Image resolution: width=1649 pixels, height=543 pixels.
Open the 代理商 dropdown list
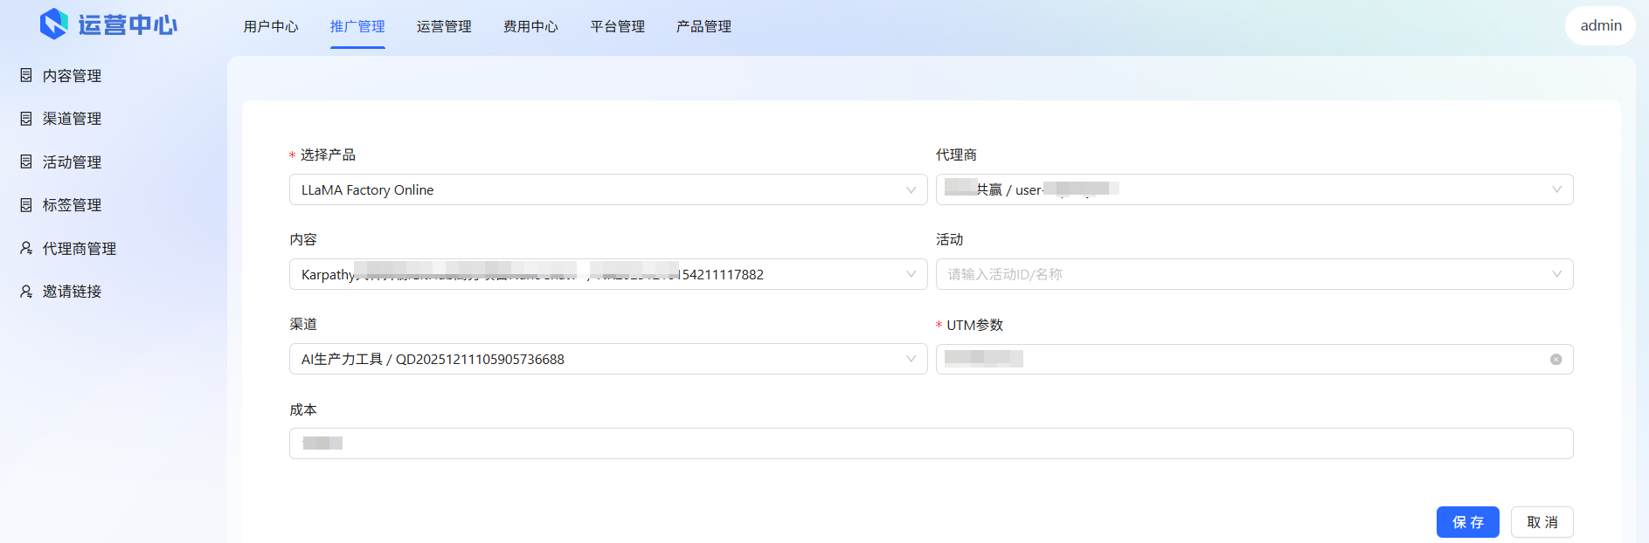click(1555, 189)
